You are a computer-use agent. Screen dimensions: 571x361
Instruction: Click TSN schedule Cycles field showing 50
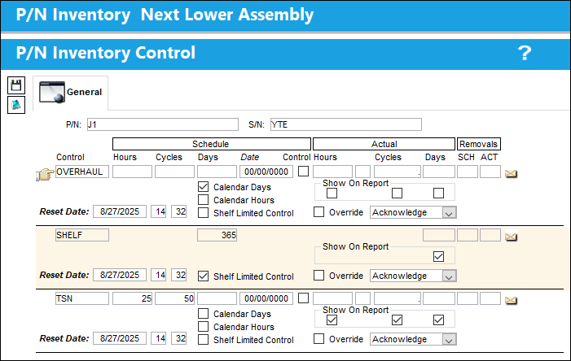point(174,298)
